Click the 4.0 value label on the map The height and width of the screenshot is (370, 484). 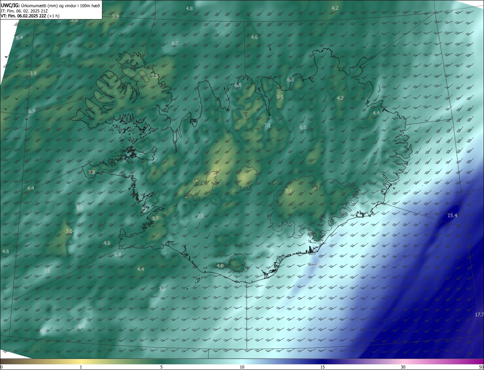click(220, 266)
